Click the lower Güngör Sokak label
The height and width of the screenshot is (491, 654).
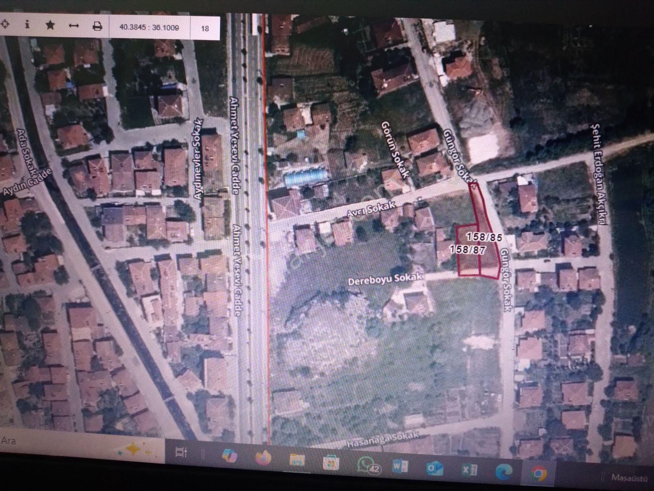click(506, 280)
